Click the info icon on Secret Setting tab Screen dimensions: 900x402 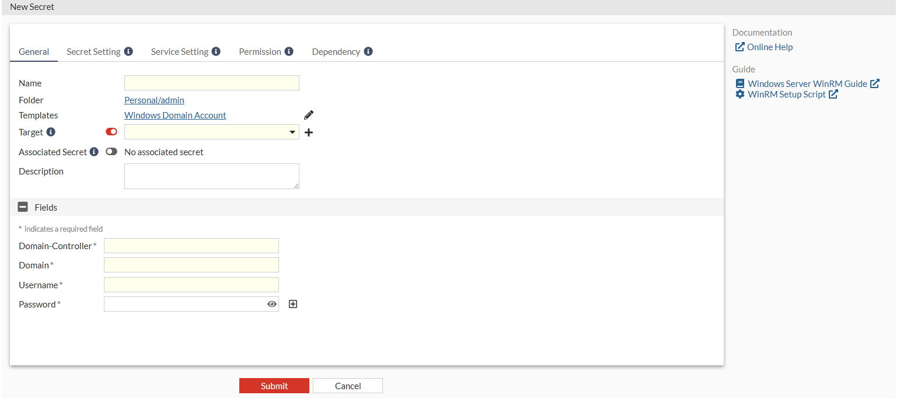tap(128, 51)
